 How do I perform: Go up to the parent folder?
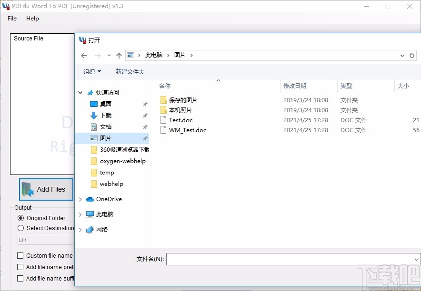point(119,55)
